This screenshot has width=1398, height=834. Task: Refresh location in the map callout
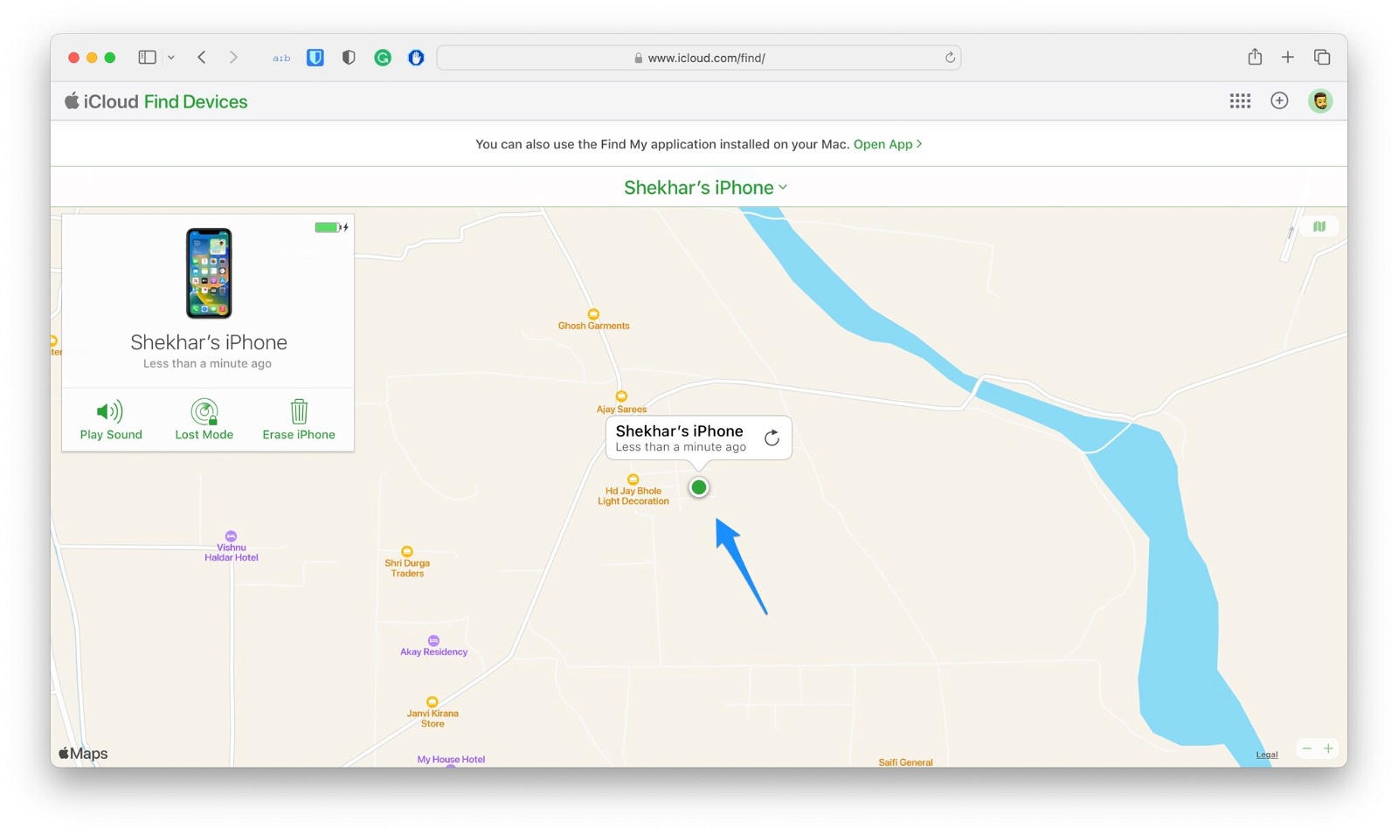[x=772, y=438]
